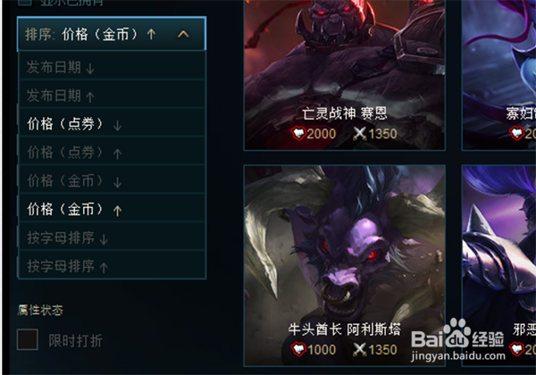Open the partially visible top-right champion card
The image size is (536, 375).
(499, 75)
